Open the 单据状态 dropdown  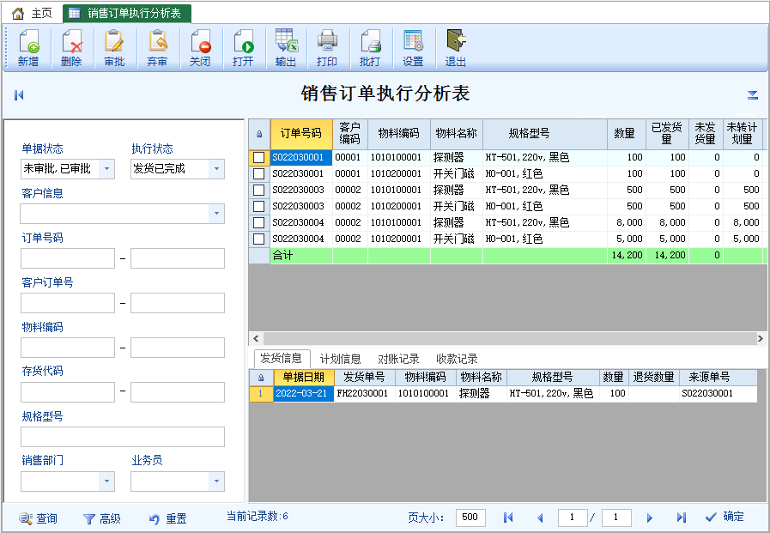click(106, 169)
